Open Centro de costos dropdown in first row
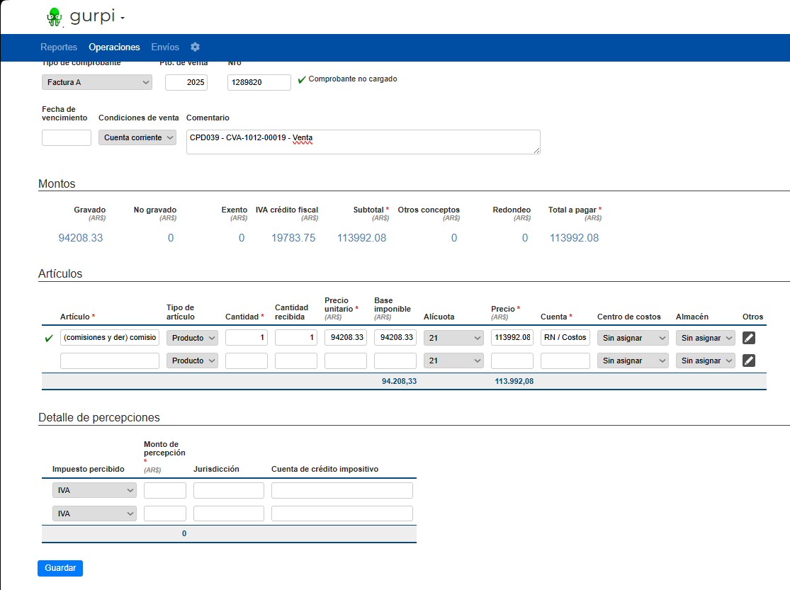The width and height of the screenshot is (790, 590). pyautogui.click(x=633, y=338)
